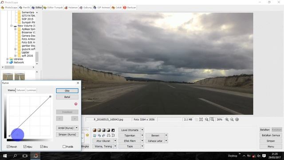The image size is (284, 160).
Task: Open the Cahaya Latar dropdown arrow
Action: point(166,141)
